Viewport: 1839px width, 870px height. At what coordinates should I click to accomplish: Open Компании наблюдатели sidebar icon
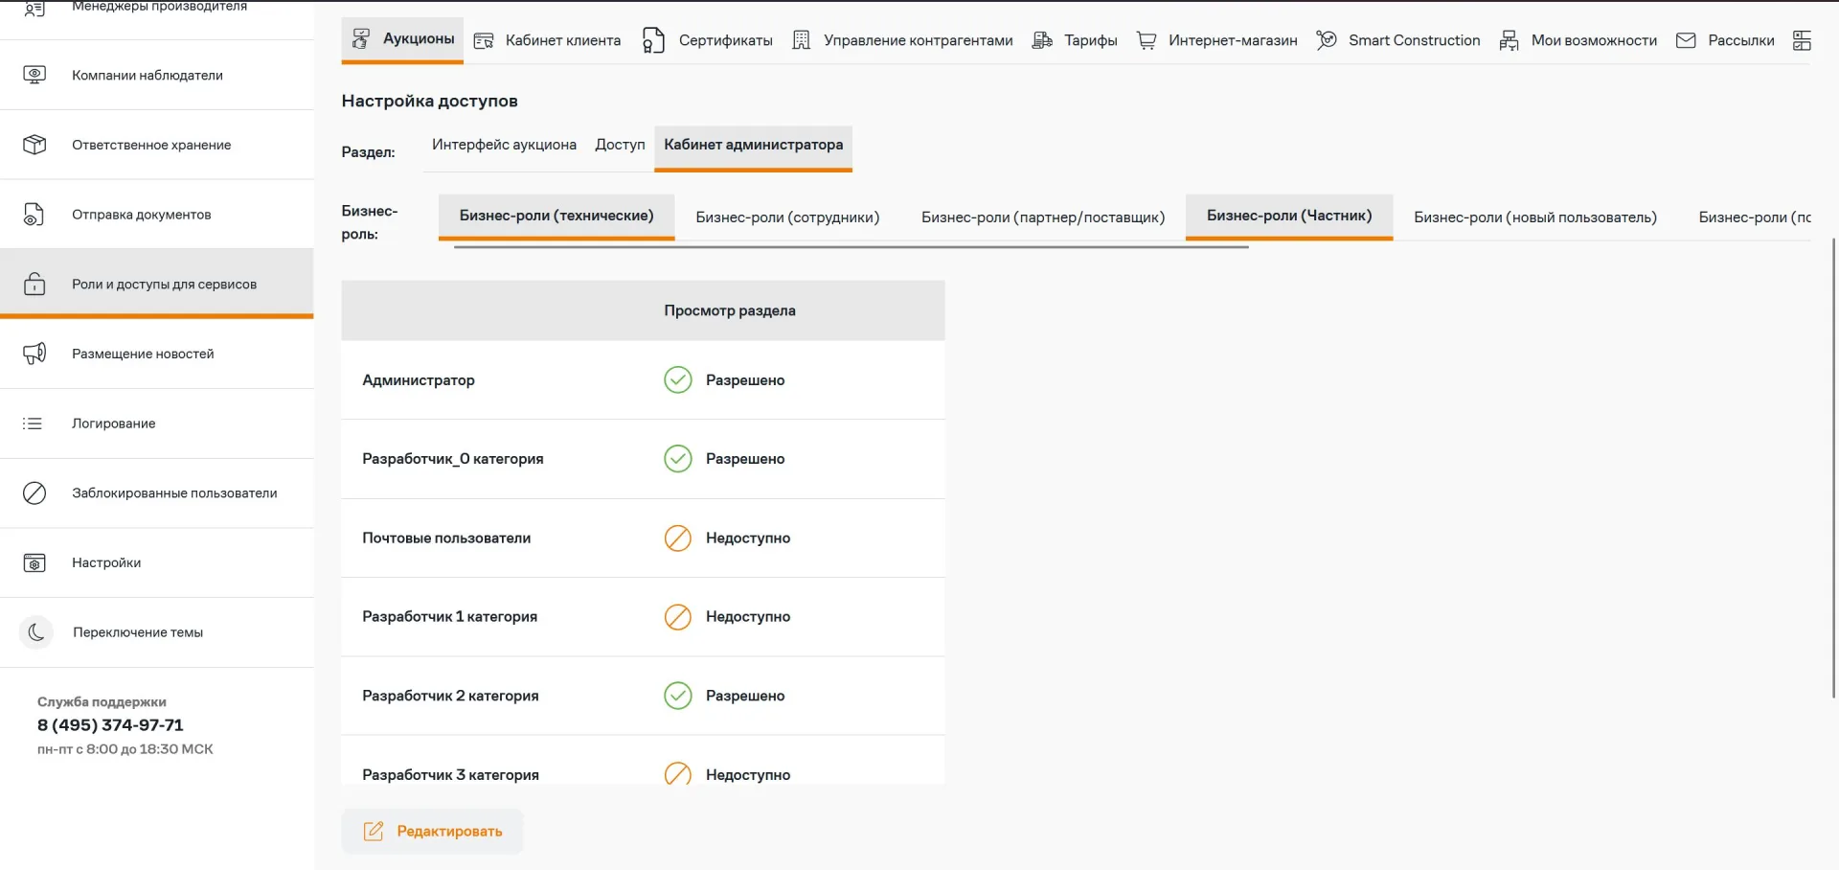point(34,75)
